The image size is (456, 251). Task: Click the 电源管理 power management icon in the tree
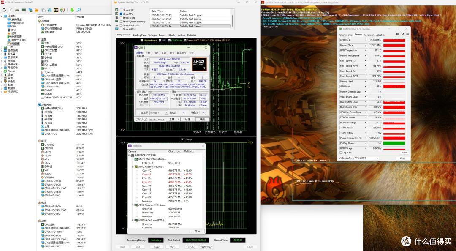[9, 37]
